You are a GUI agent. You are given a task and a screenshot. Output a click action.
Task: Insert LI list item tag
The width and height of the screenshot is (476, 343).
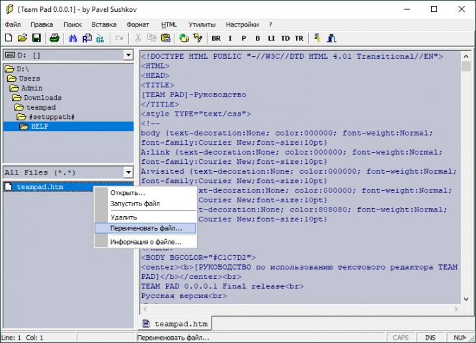tap(272, 38)
